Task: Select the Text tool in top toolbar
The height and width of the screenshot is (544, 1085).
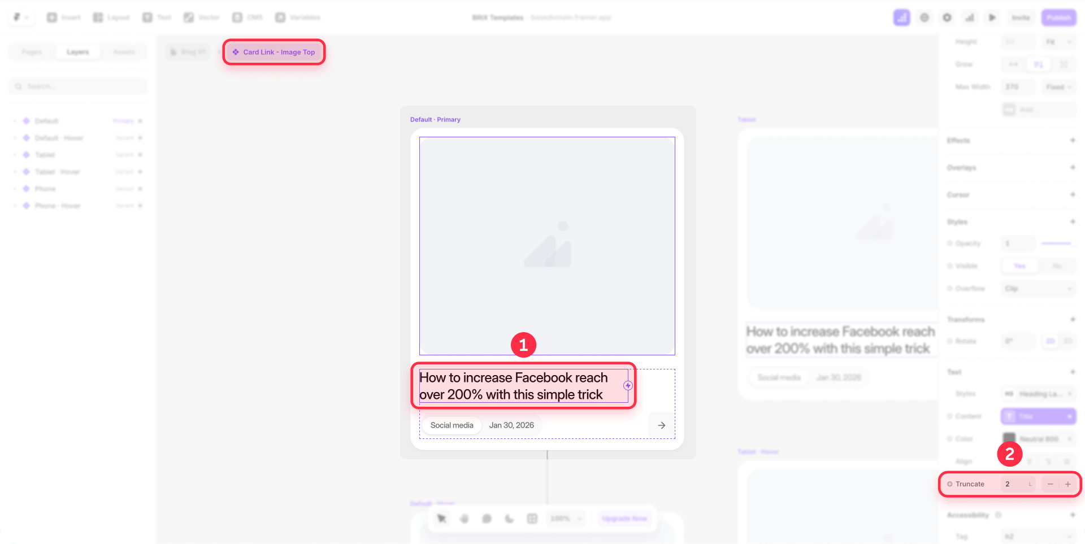Action: pos(157,18)
